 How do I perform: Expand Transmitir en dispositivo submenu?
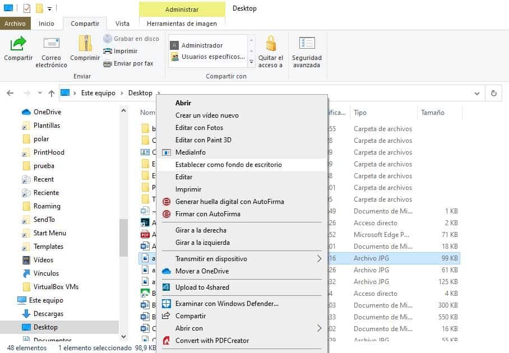pos(319,258)
